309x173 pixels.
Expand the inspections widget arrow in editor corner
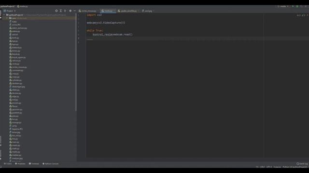tap(308, 15)
